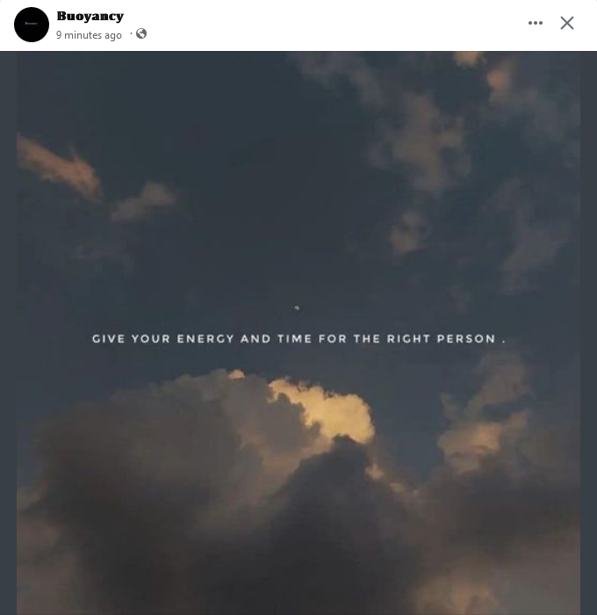The width and height of the screenshot is (597, 615).
Task: Click the tiny white speck above the quote
Action: tap(297, 307)
